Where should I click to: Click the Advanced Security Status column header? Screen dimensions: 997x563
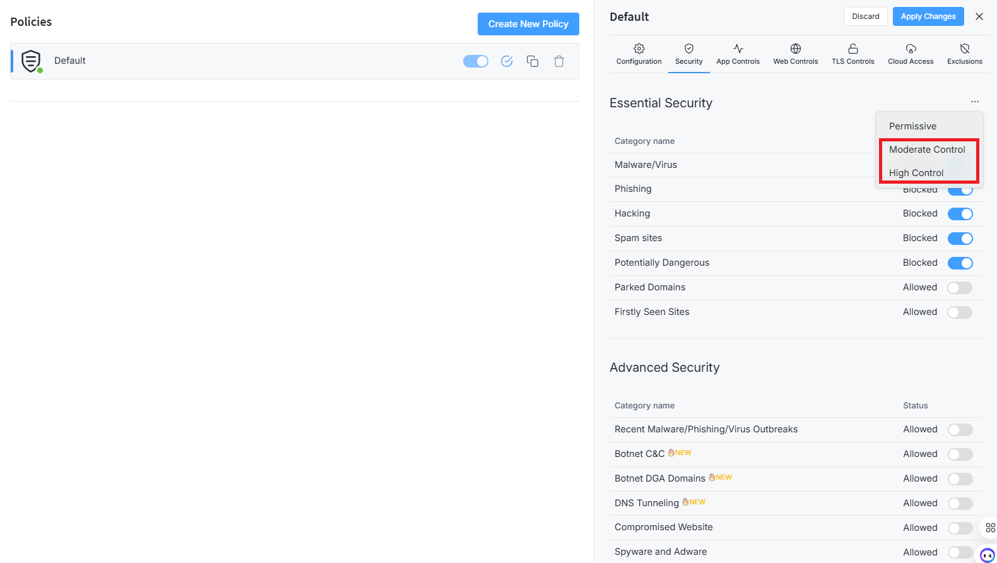916,405
